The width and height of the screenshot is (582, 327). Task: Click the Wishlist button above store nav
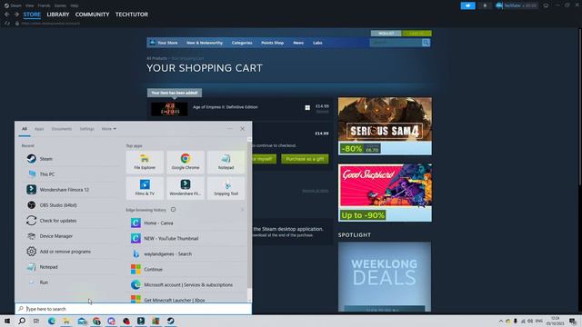(x=386, y=34)
